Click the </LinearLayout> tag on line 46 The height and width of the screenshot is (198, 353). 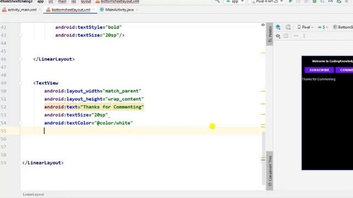54,59
